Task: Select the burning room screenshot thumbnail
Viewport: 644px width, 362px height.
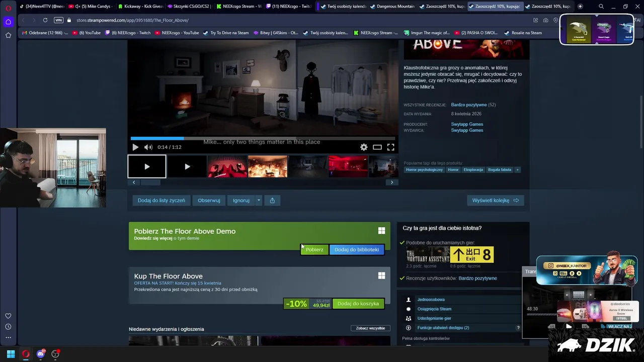Action: click(x=268, y=166)
